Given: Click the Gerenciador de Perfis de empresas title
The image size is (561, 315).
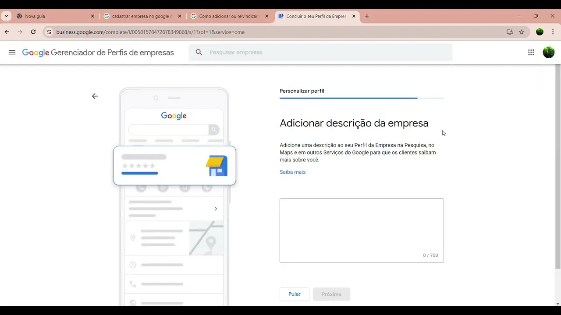Looking at the screenshot, I should click(112, 52).
